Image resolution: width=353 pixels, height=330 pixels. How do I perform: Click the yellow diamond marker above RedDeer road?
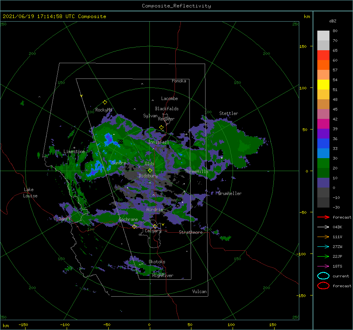[x=161, y=128]
